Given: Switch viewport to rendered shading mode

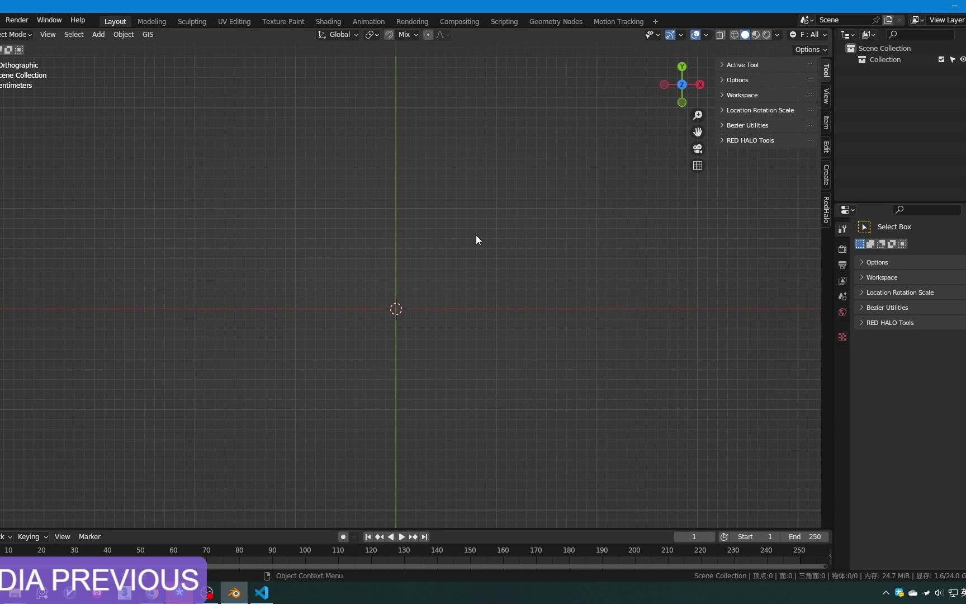Looking at the screenshot, I should tap(766, 35).
